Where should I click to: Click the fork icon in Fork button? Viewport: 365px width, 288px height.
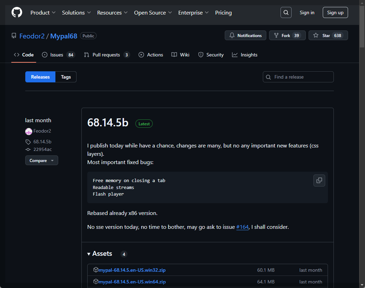point(276,35)
